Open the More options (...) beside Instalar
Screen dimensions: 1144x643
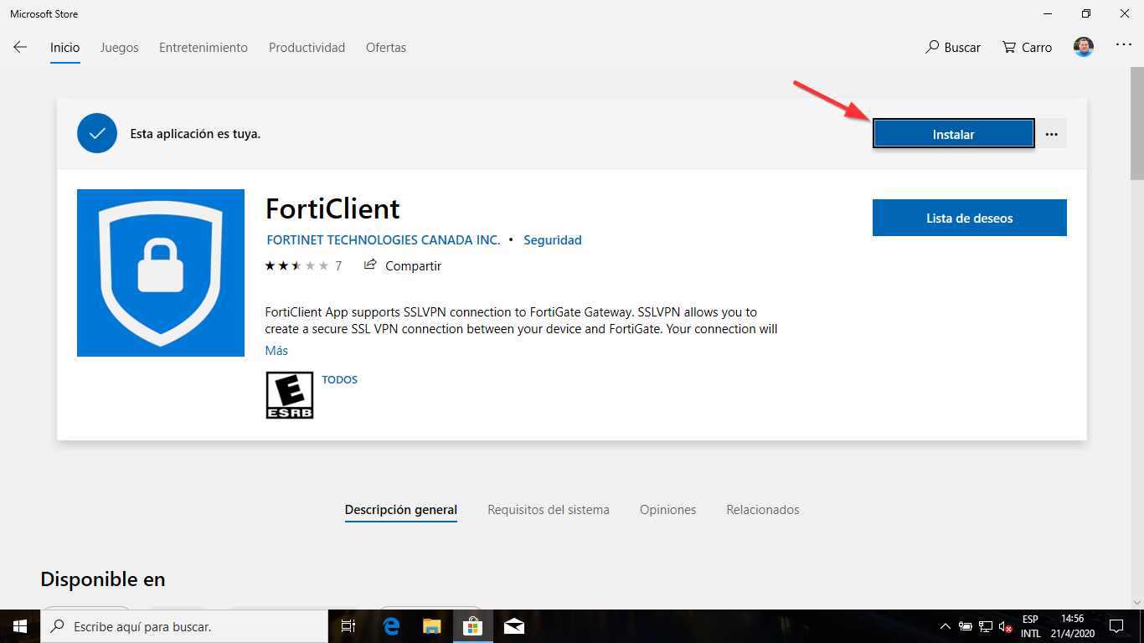click(x=1052, y=132)
